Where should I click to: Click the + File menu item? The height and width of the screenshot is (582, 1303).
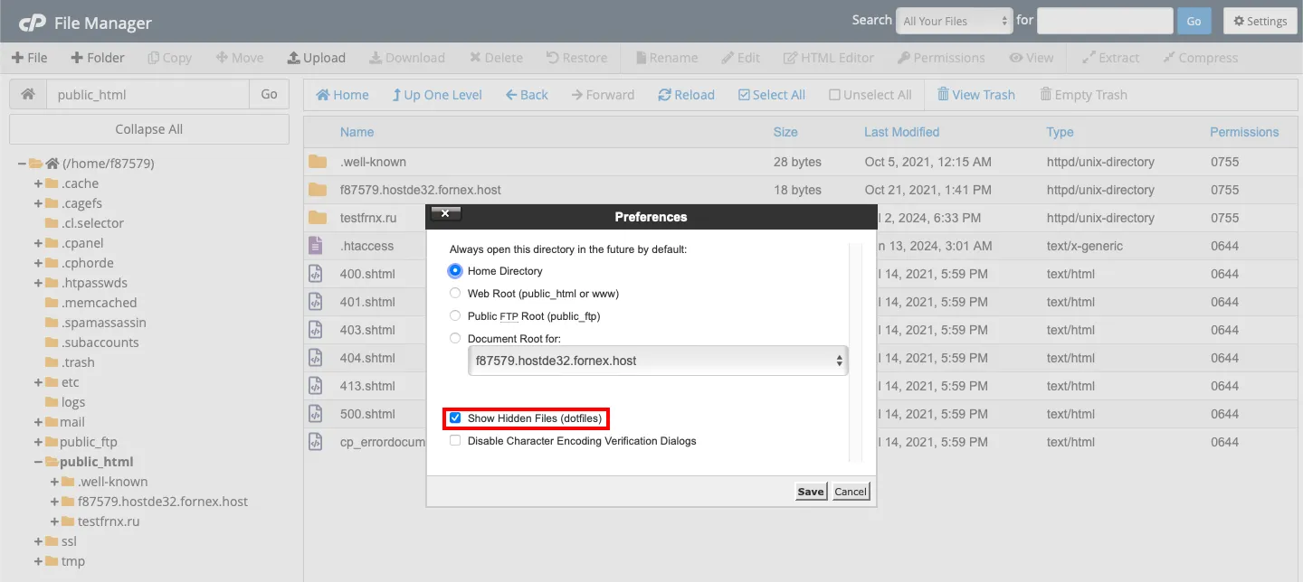pyautogui.click(x=29, y=58)
